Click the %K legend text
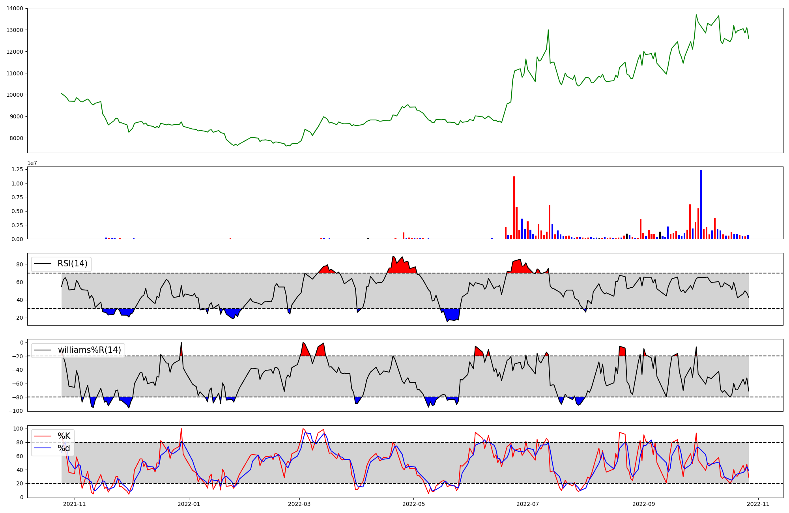The image size is (789, 513). (x=64, y=436)
